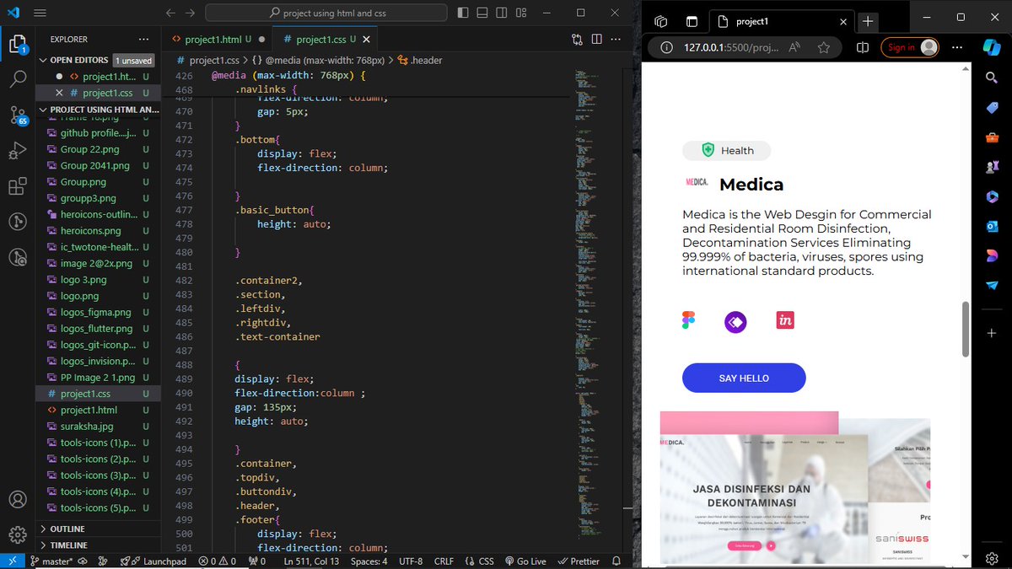Click the browser Sign in button
The image size is (1012, 569).
click(x=910, y=47)
